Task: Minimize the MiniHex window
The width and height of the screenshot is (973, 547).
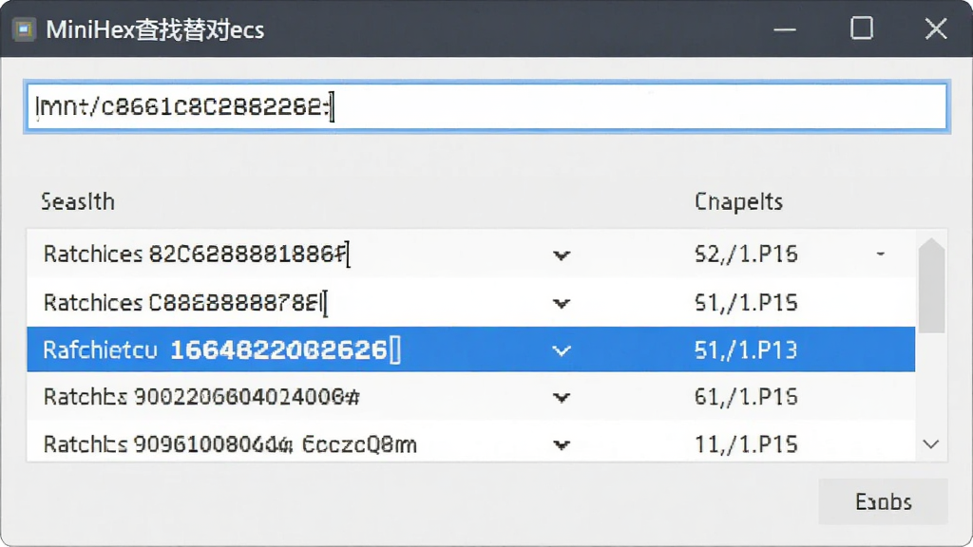Action: [785, 29]
